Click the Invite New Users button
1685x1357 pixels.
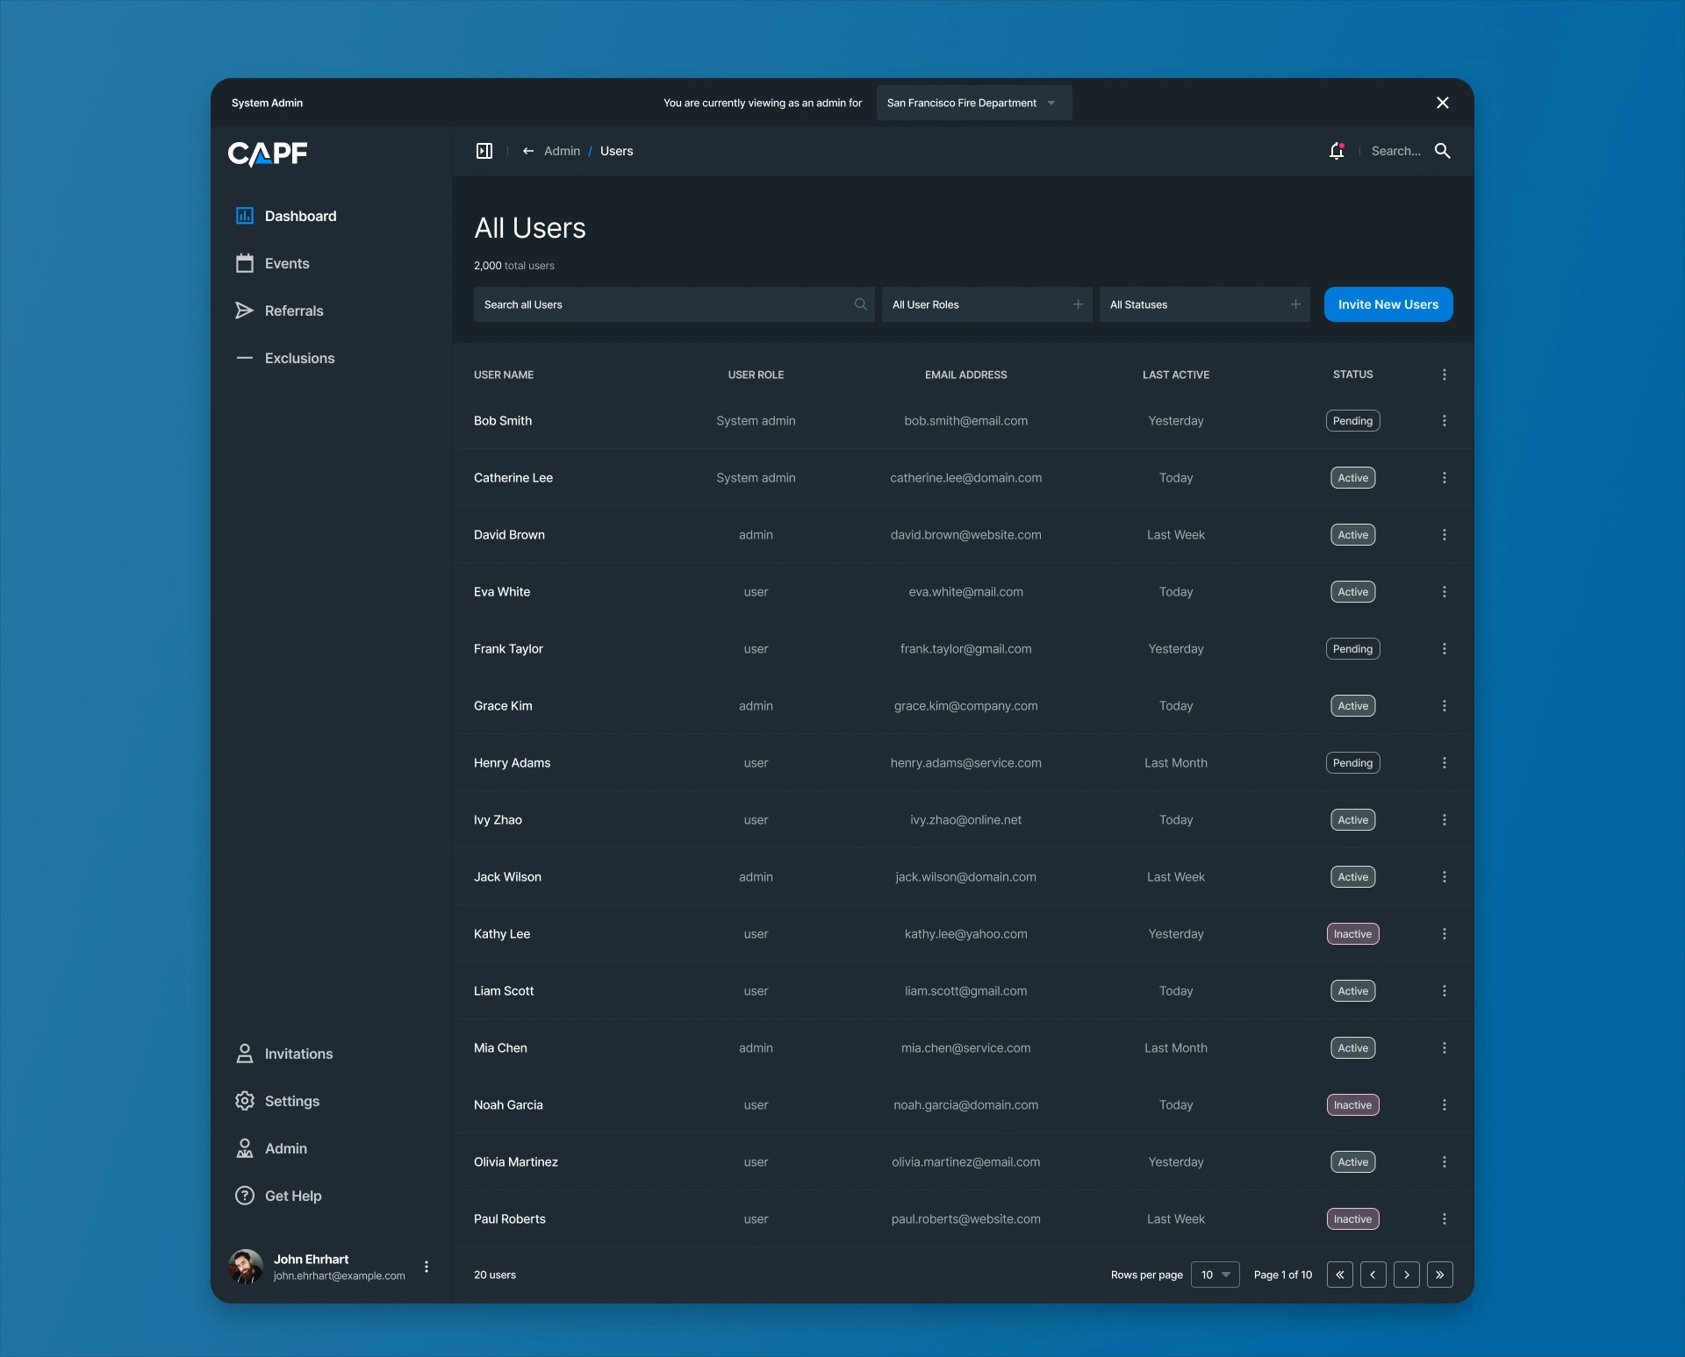(x=1387, y=304)
